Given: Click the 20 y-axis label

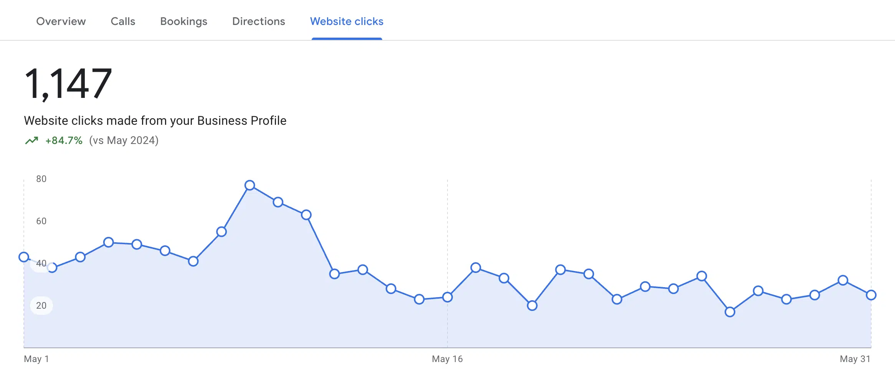Looking at the screenshot, I should pos(41,306).
